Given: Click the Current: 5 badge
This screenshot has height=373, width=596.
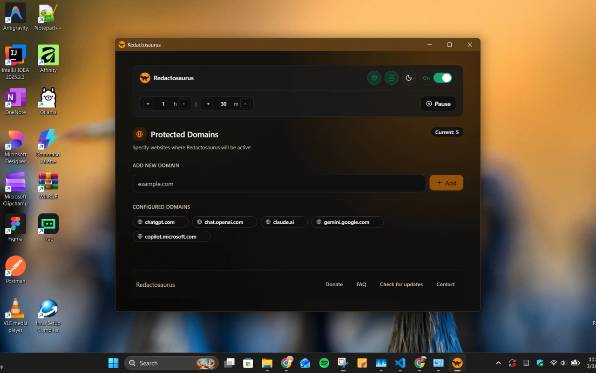Looking at the screenshot, I should click(x=447, y=132).
